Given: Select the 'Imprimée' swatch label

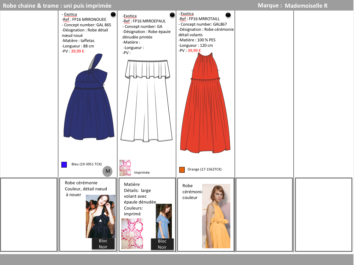Looking at the screenshot, I should point(142,172).
